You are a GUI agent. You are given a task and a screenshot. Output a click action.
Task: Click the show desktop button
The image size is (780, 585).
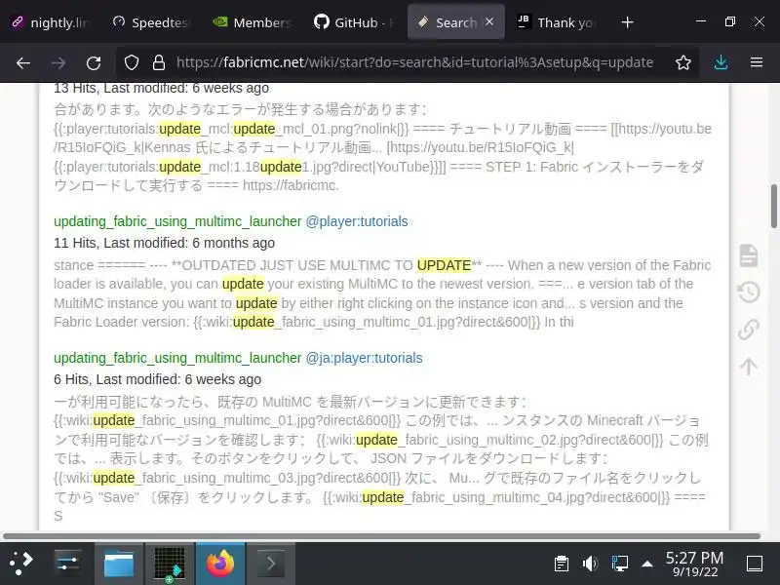pos(755,564)
